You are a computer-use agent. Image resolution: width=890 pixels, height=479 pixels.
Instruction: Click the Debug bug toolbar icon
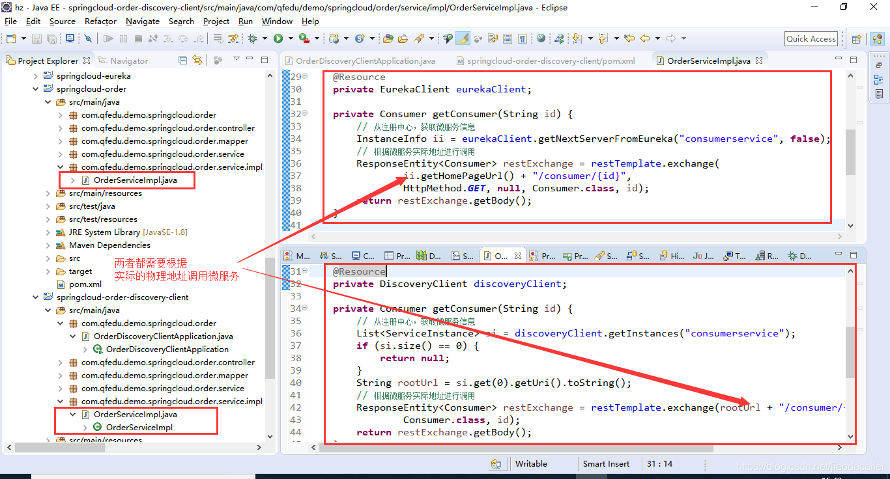[x=252, y=38]
